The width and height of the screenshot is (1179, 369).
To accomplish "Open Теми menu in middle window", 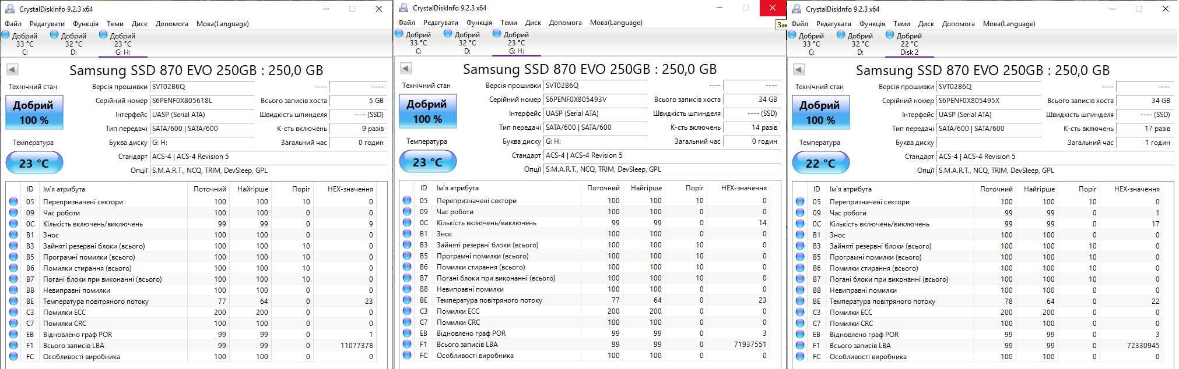I will point(508,23).
